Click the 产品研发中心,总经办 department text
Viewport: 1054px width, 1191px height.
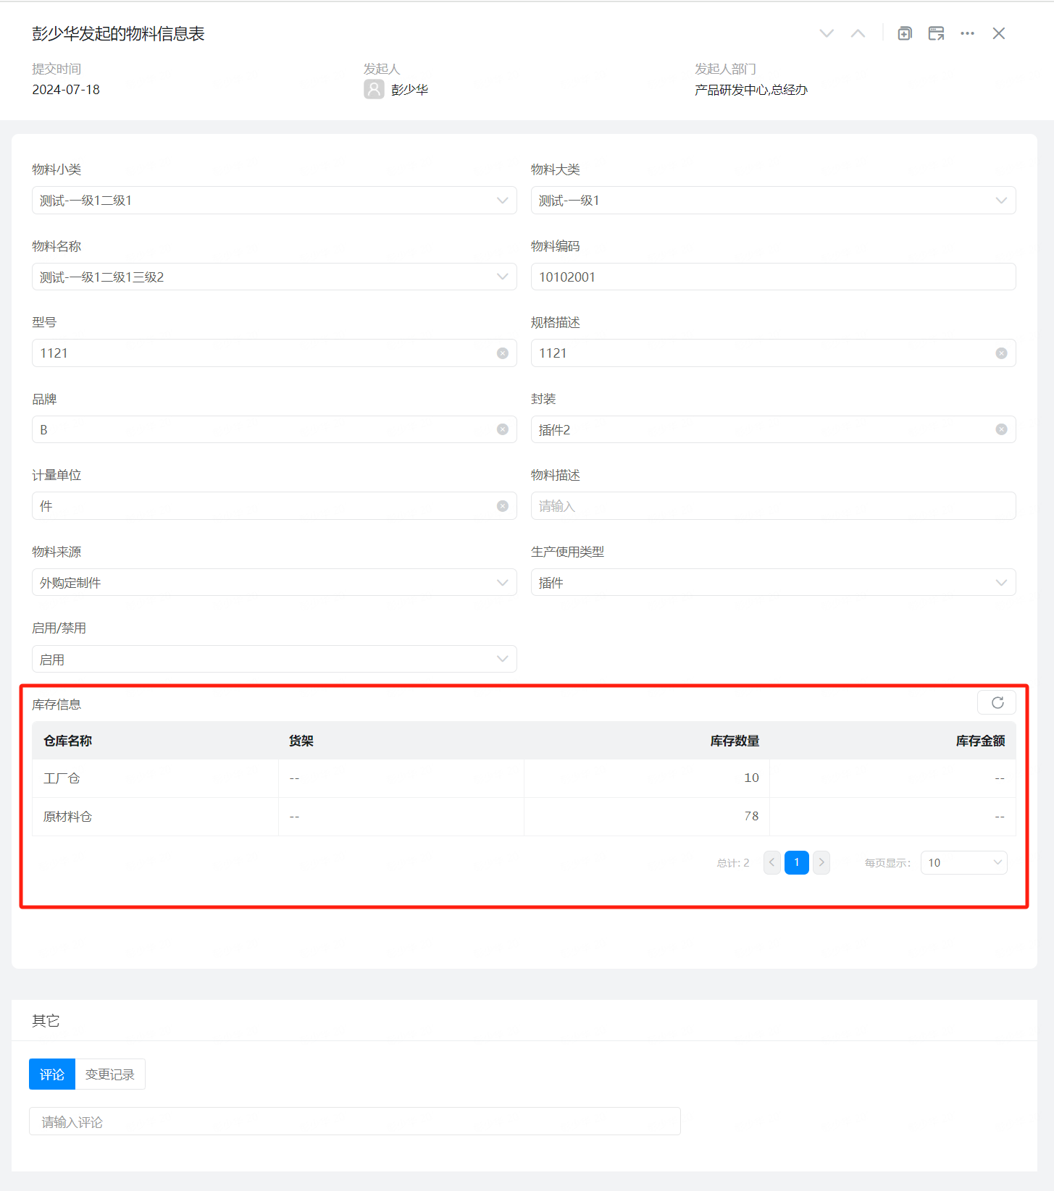tap(751, 90)
